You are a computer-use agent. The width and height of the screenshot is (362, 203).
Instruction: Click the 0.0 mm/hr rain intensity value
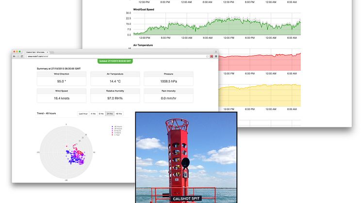[x=168, y=98]
